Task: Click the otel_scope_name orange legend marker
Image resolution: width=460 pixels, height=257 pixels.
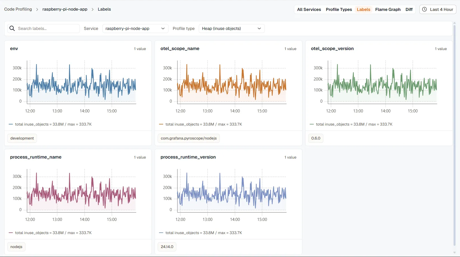Action: [161, 124]
